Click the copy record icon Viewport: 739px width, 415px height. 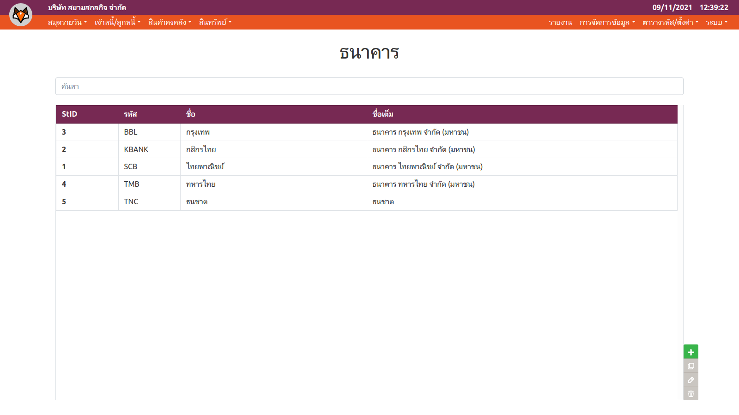(691, 366)
